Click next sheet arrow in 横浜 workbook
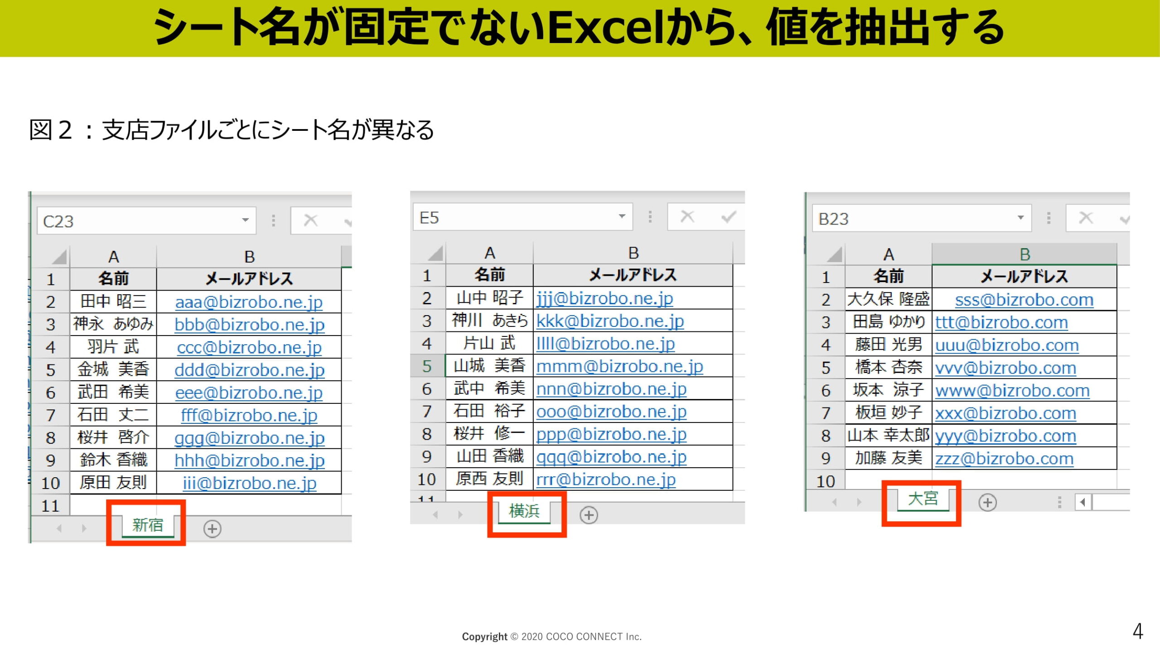1160x652 pixels. [x=460, y=515]
